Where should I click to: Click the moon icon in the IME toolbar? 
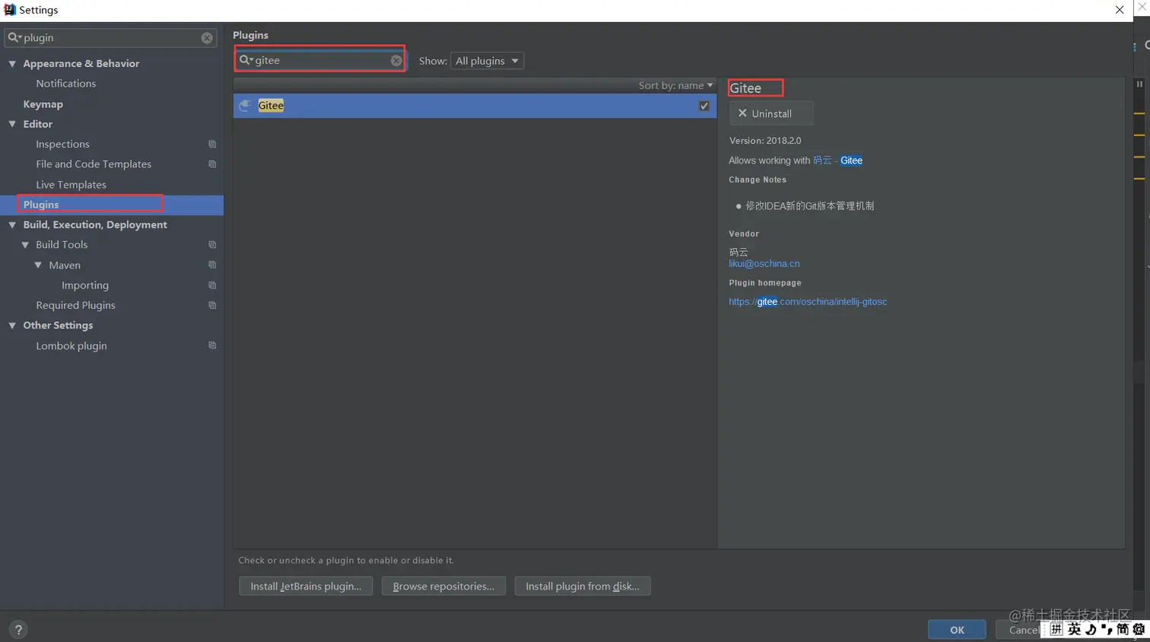point(1091,629)
